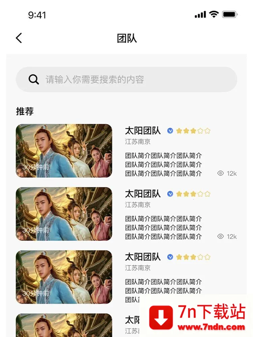Image resolution: width=253 pixels, height=337 pixels.
Task: Open the first 太阳团队 title link
Action: pyautogui.click(x=143, y=131)
